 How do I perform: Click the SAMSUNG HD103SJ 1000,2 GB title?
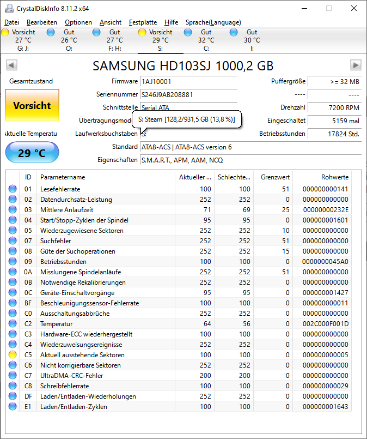[183, 66]
